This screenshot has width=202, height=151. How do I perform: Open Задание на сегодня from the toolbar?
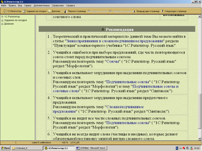tap(35, 11)
